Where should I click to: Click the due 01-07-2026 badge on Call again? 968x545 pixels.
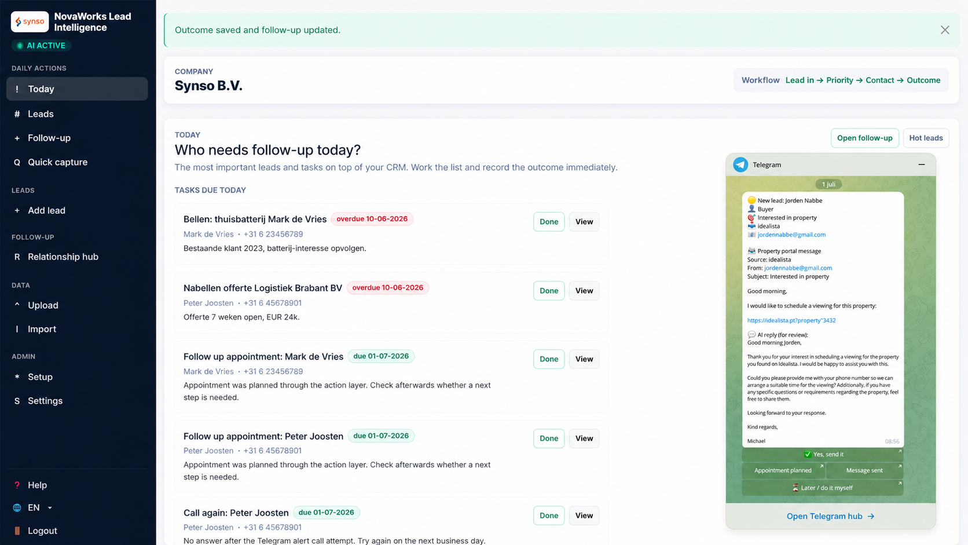[x=327, y=513]
